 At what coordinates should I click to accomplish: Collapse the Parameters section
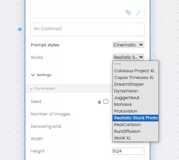tap(43, 88)
